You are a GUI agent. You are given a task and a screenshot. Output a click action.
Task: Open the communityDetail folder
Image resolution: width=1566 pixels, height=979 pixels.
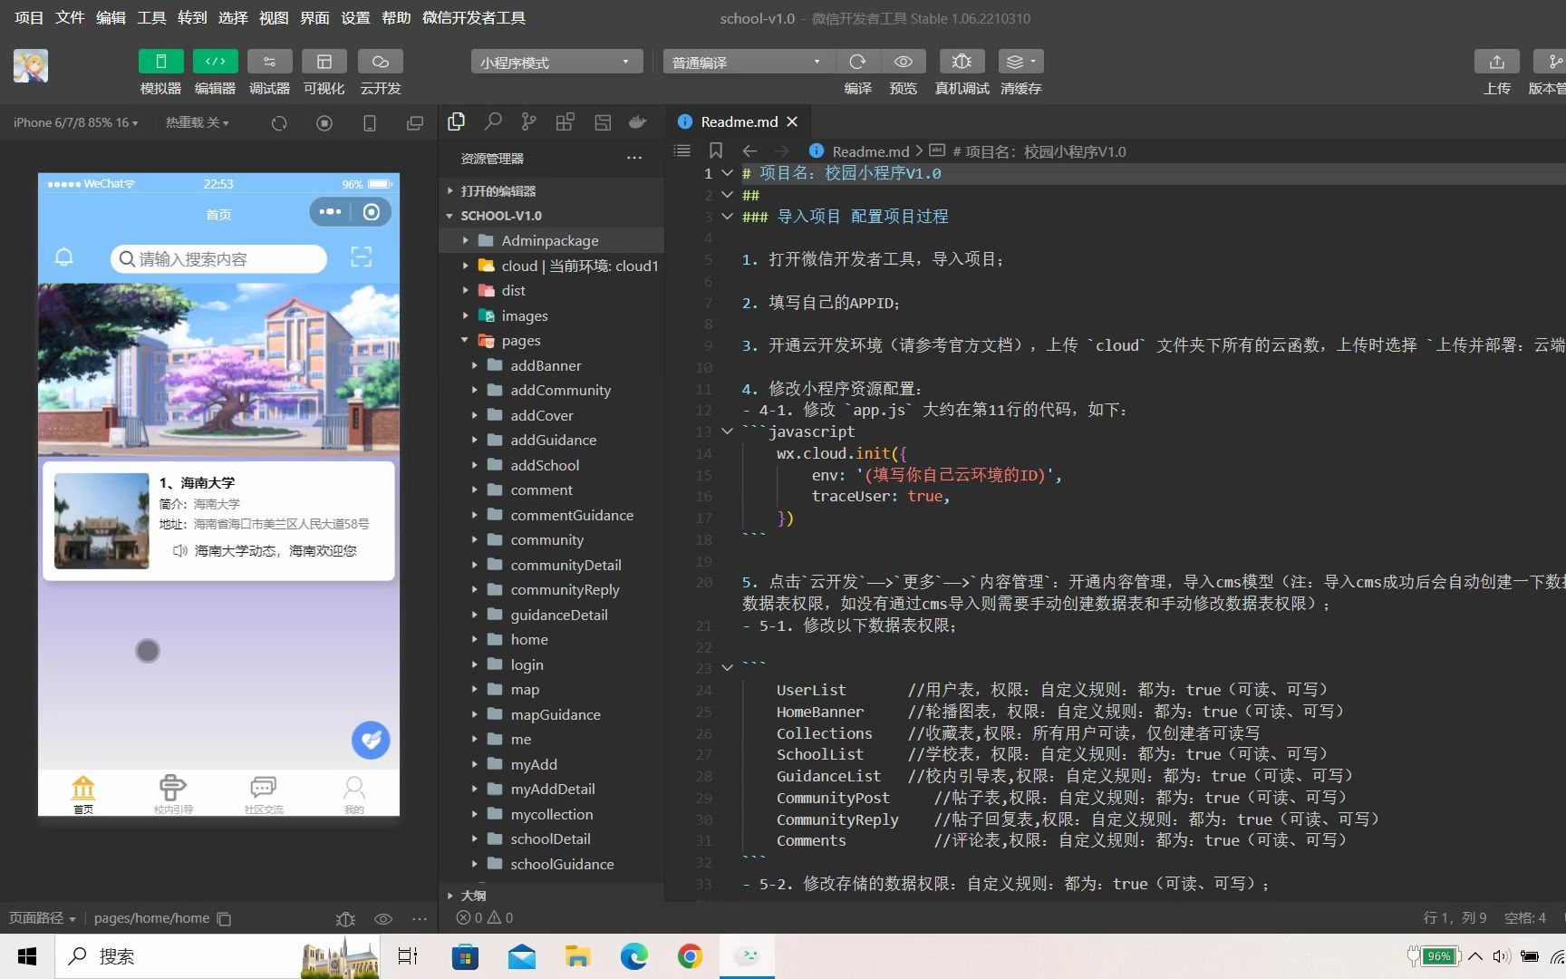(551, 565)
